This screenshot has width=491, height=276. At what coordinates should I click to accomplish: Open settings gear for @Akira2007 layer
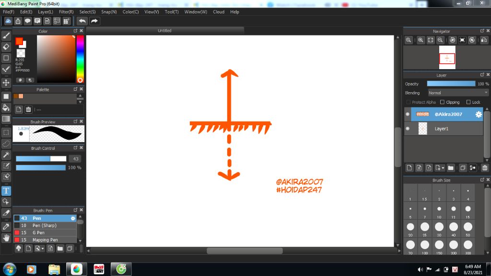(479, 114)
